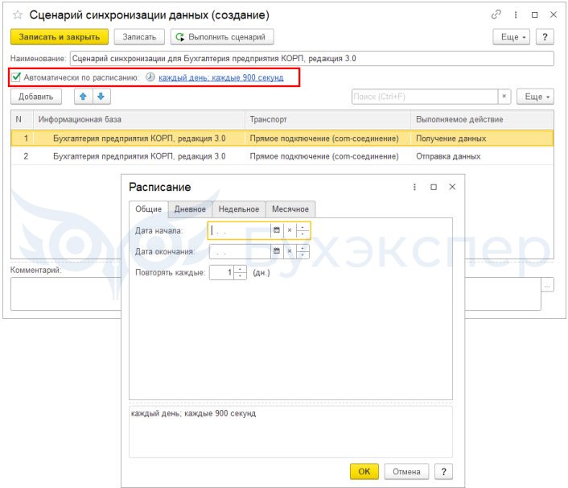Adjust Дата начала spinner arrows
Screen dimensions: 568x488
pos(303,230)
